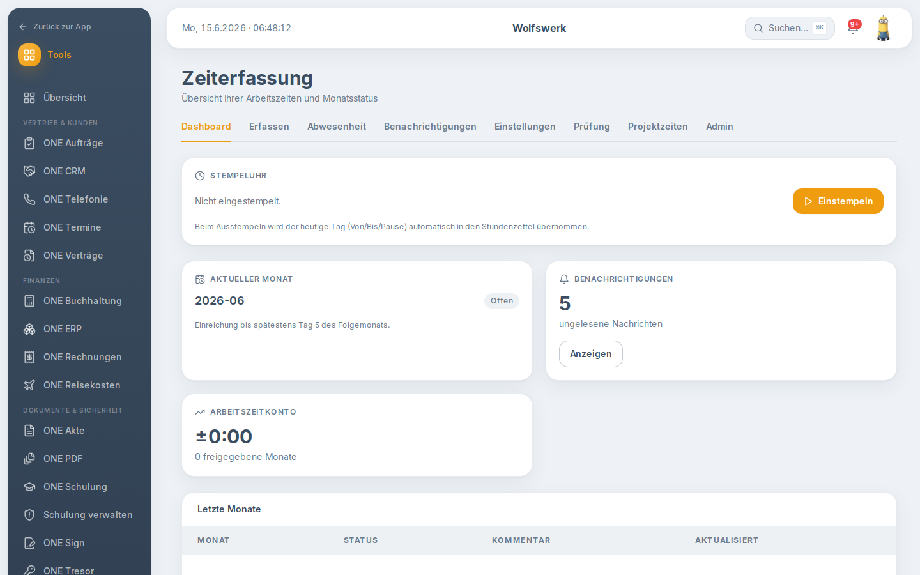Click the Benachrichtigungen card bell icon
920x575 pixels.
coord(564,279)
